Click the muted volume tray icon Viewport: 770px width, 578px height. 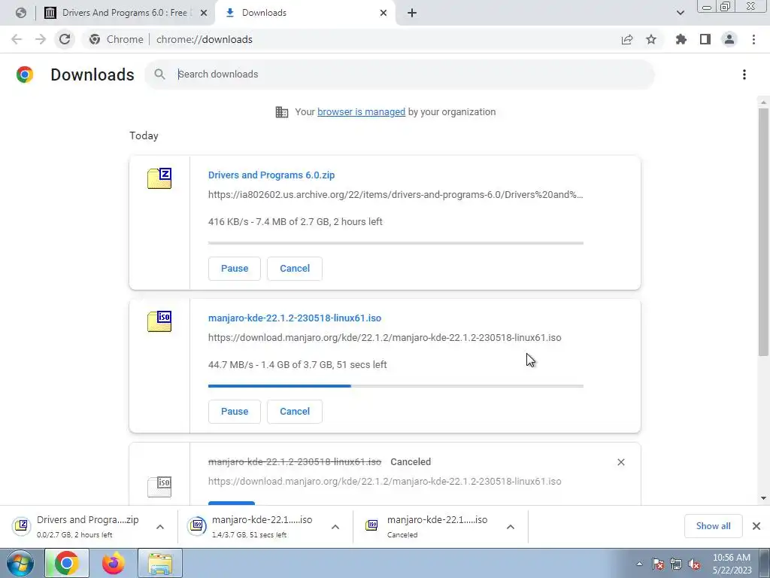694,564
